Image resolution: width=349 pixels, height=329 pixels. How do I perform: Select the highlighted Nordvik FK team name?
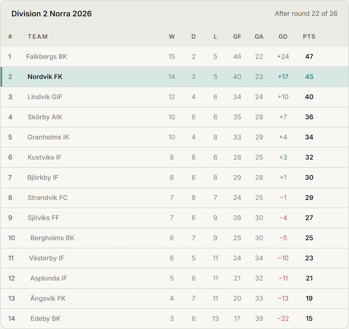(45, 77)
